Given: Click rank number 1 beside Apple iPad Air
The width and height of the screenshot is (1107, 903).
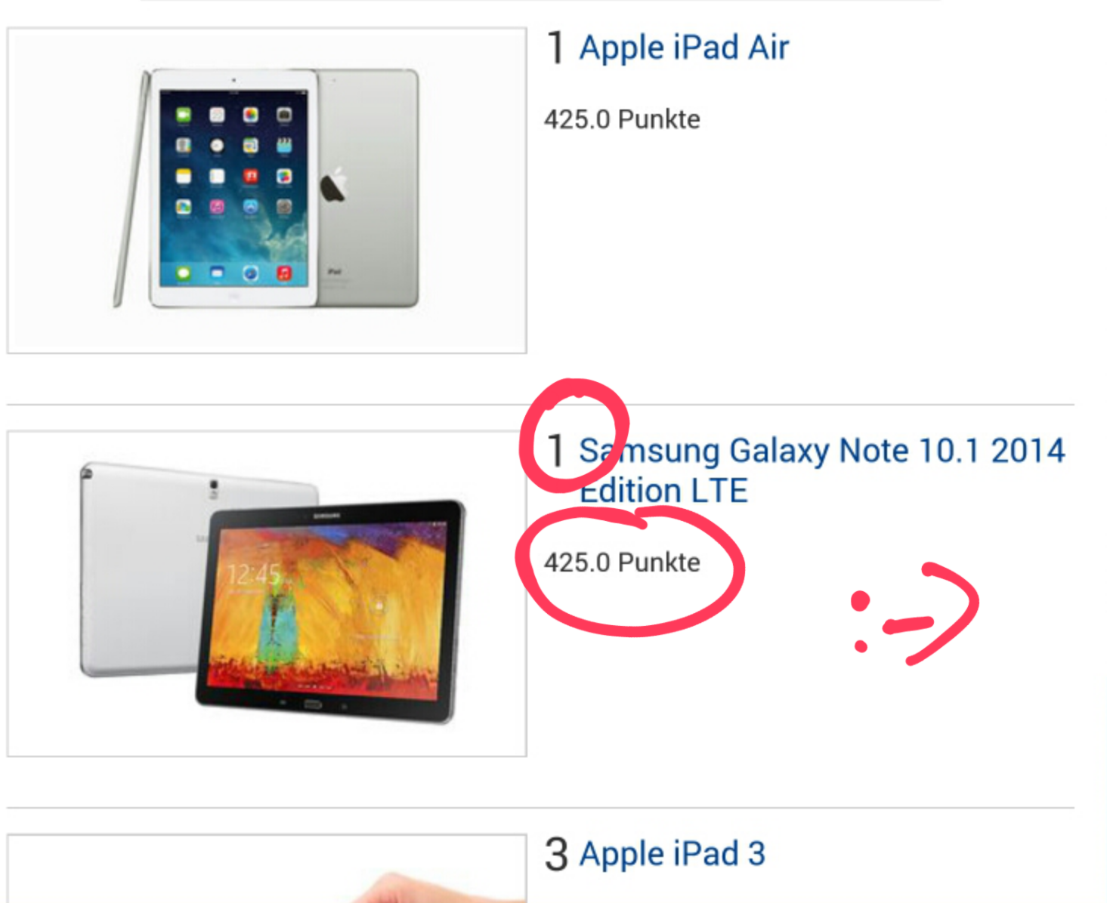Looking at the screenshot, I should (x=555, y=48).
